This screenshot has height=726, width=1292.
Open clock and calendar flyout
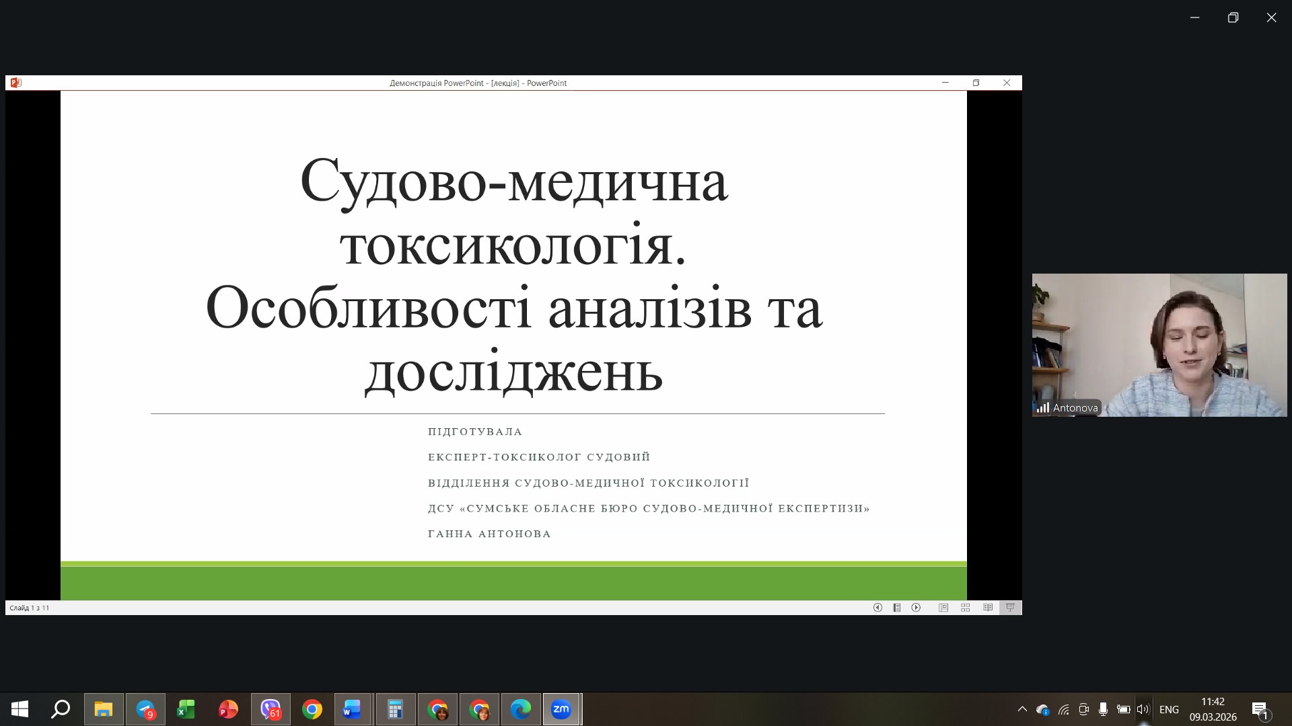1213,709
